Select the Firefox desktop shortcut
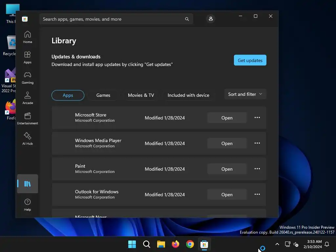The height and width of the screenshot is (252, 336). tap(10, 110)
